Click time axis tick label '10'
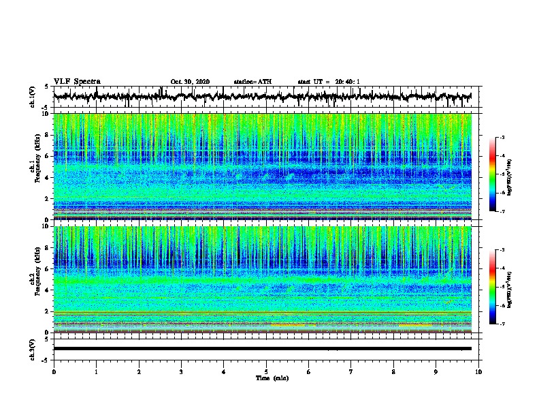 [478, 372]
